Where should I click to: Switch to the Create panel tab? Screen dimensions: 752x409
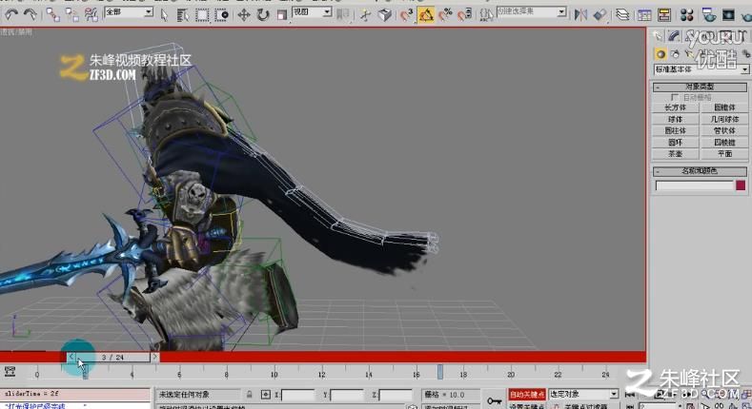click(x=658, y=36)
